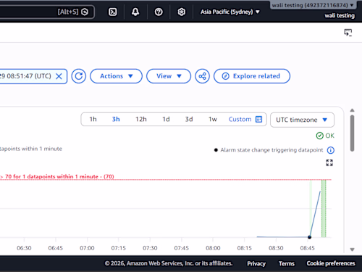Click the scrollbar up arrow
Viewport: 362px width, 272px height.
[352, 110]
